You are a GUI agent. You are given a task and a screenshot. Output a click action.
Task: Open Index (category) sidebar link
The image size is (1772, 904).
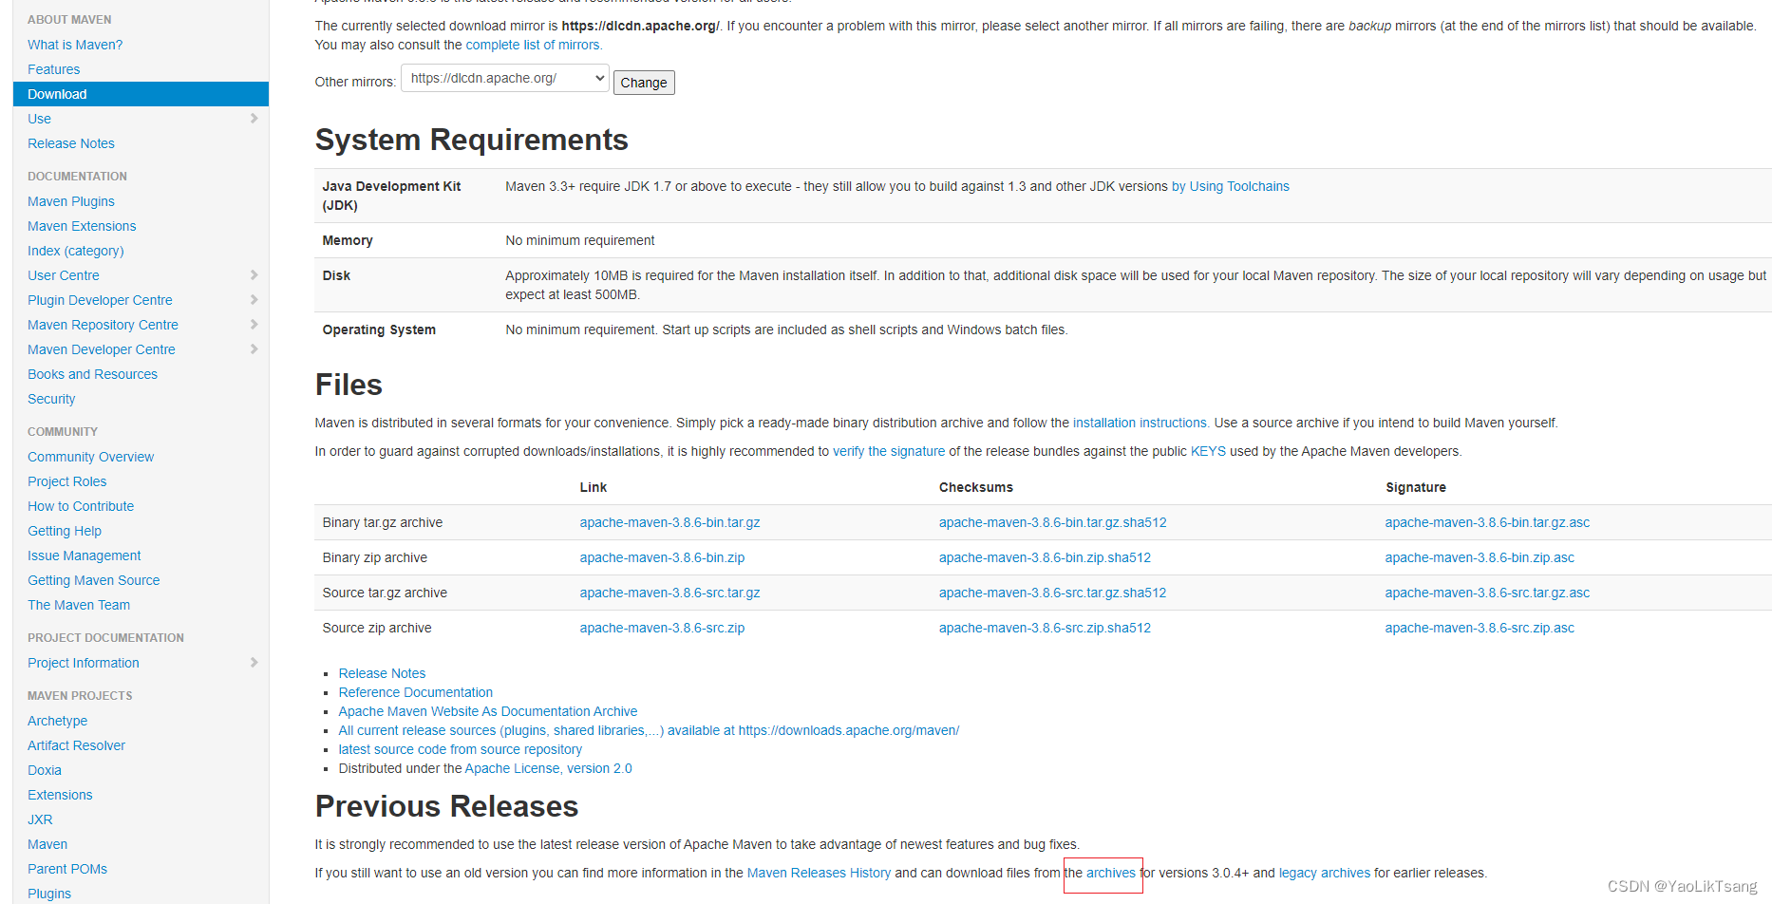pyautogui.click(x=76, y=251)
